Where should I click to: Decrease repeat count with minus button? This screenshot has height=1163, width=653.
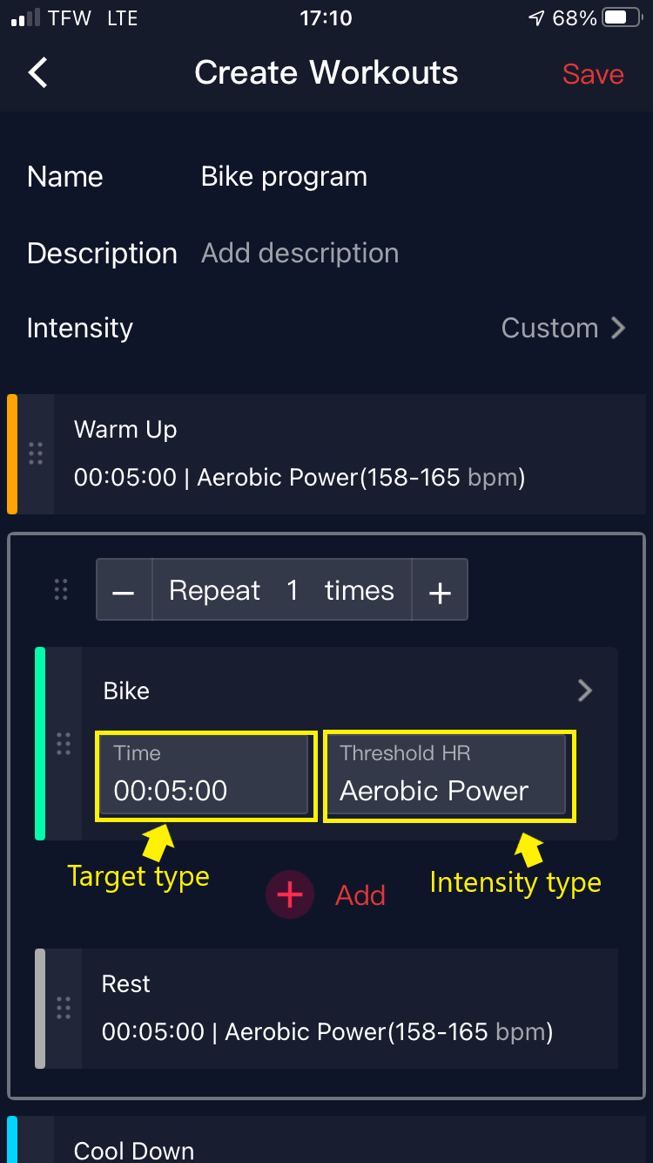tap(124, 590)
